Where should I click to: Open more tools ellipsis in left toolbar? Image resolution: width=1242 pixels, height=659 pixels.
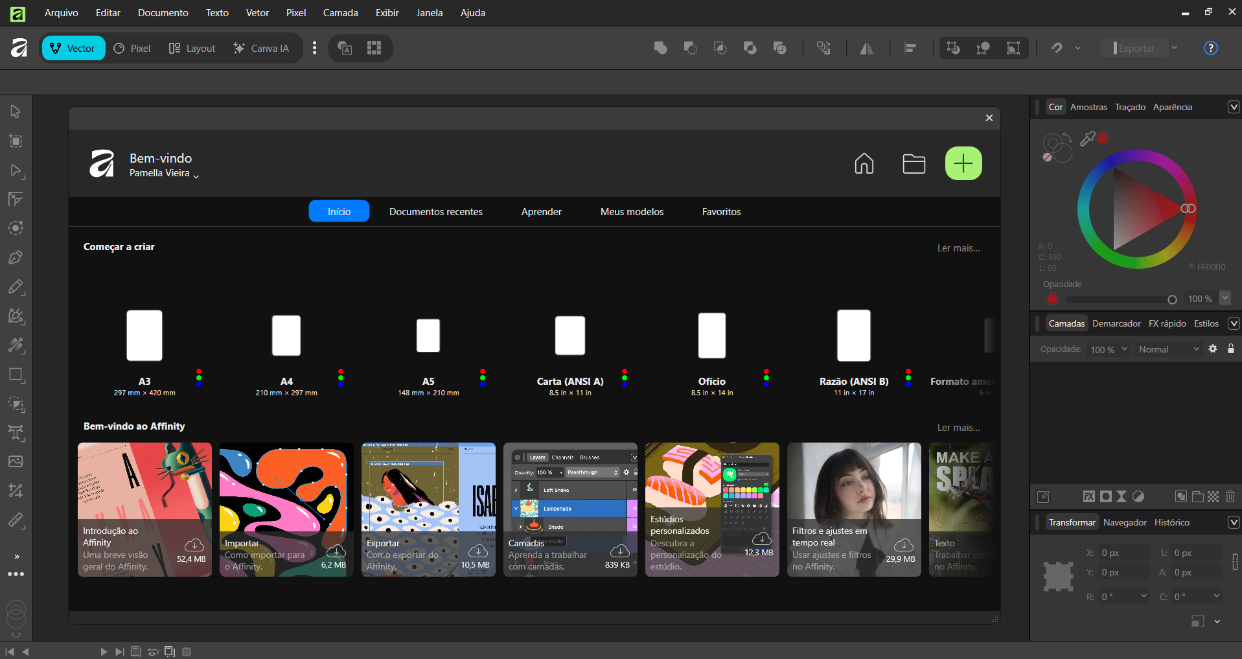pos(16,574)
